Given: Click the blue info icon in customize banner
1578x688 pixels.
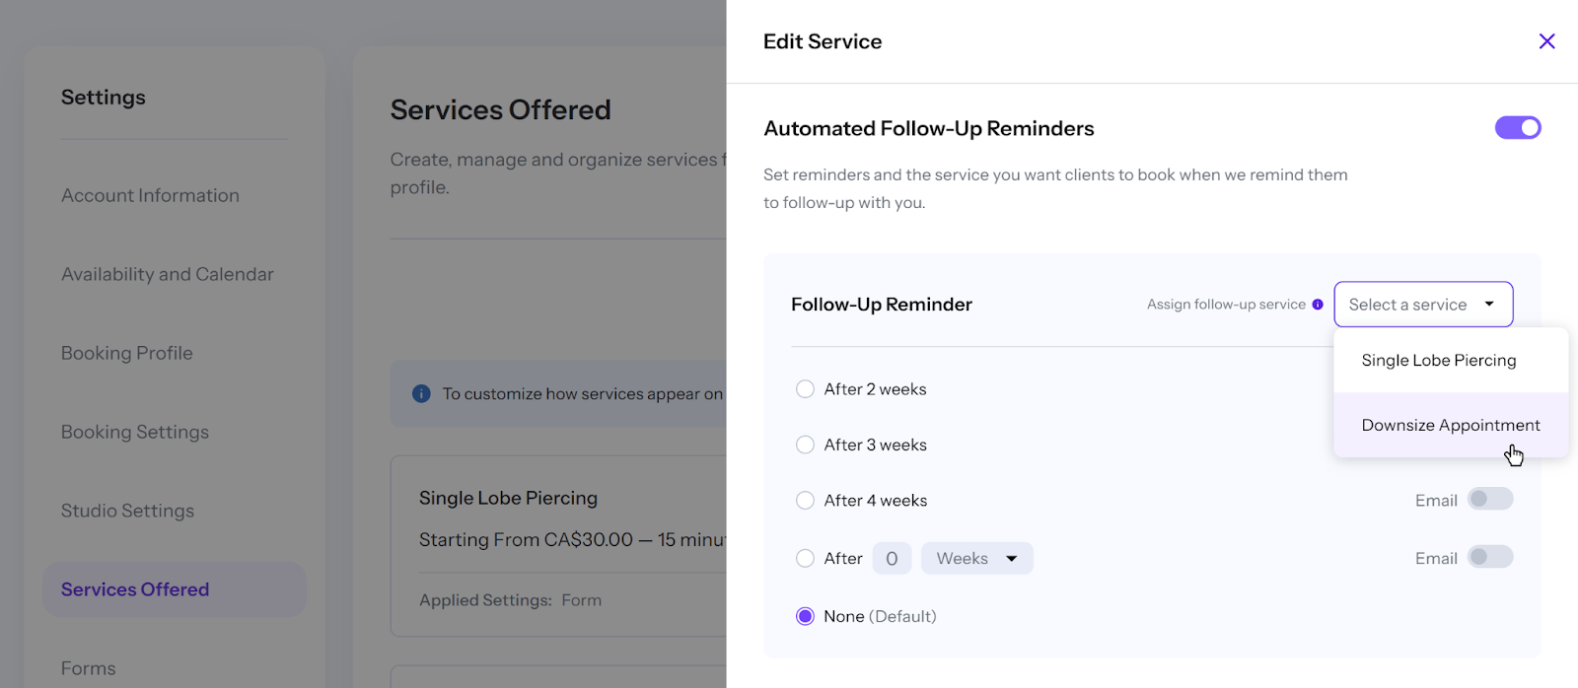Looking at the screenshot, I should [x=421, y=393].
